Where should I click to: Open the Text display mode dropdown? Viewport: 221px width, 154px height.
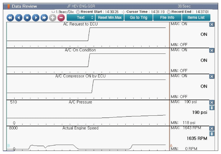pyautogui.click(x=81, y=17)
